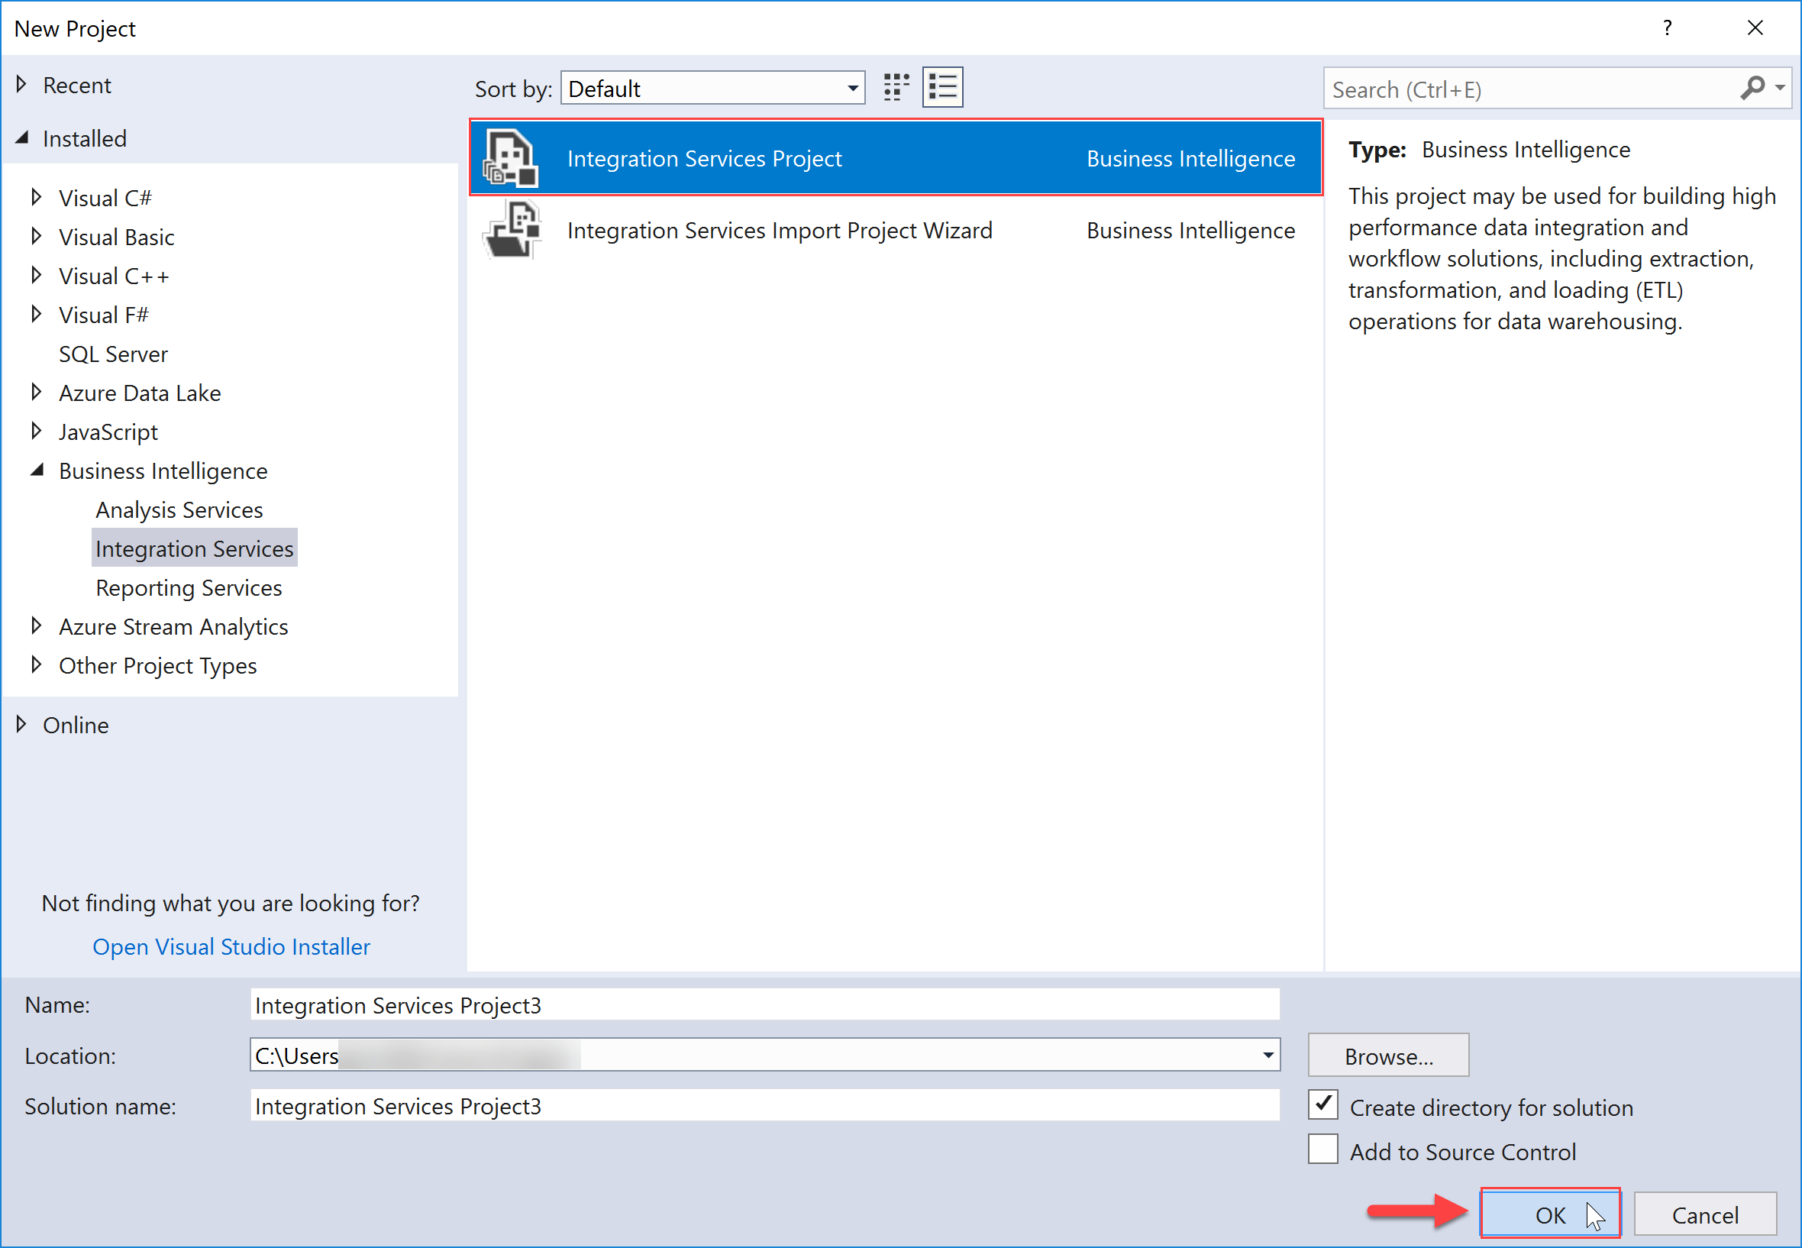Expand the Online section
1802x1248 pixels.
21,724
